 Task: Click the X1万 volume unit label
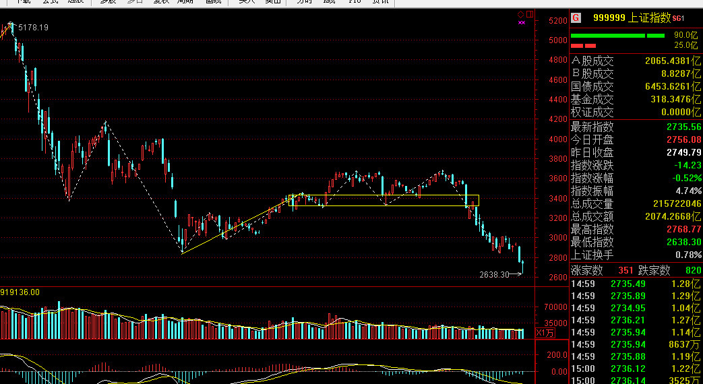[x=546, y=333]
